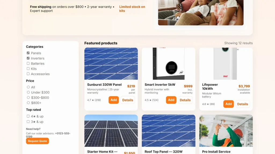Open the Sunburst 330W Panel product image
The width and height of the screenshot is (275, 154).
point(111,64)
